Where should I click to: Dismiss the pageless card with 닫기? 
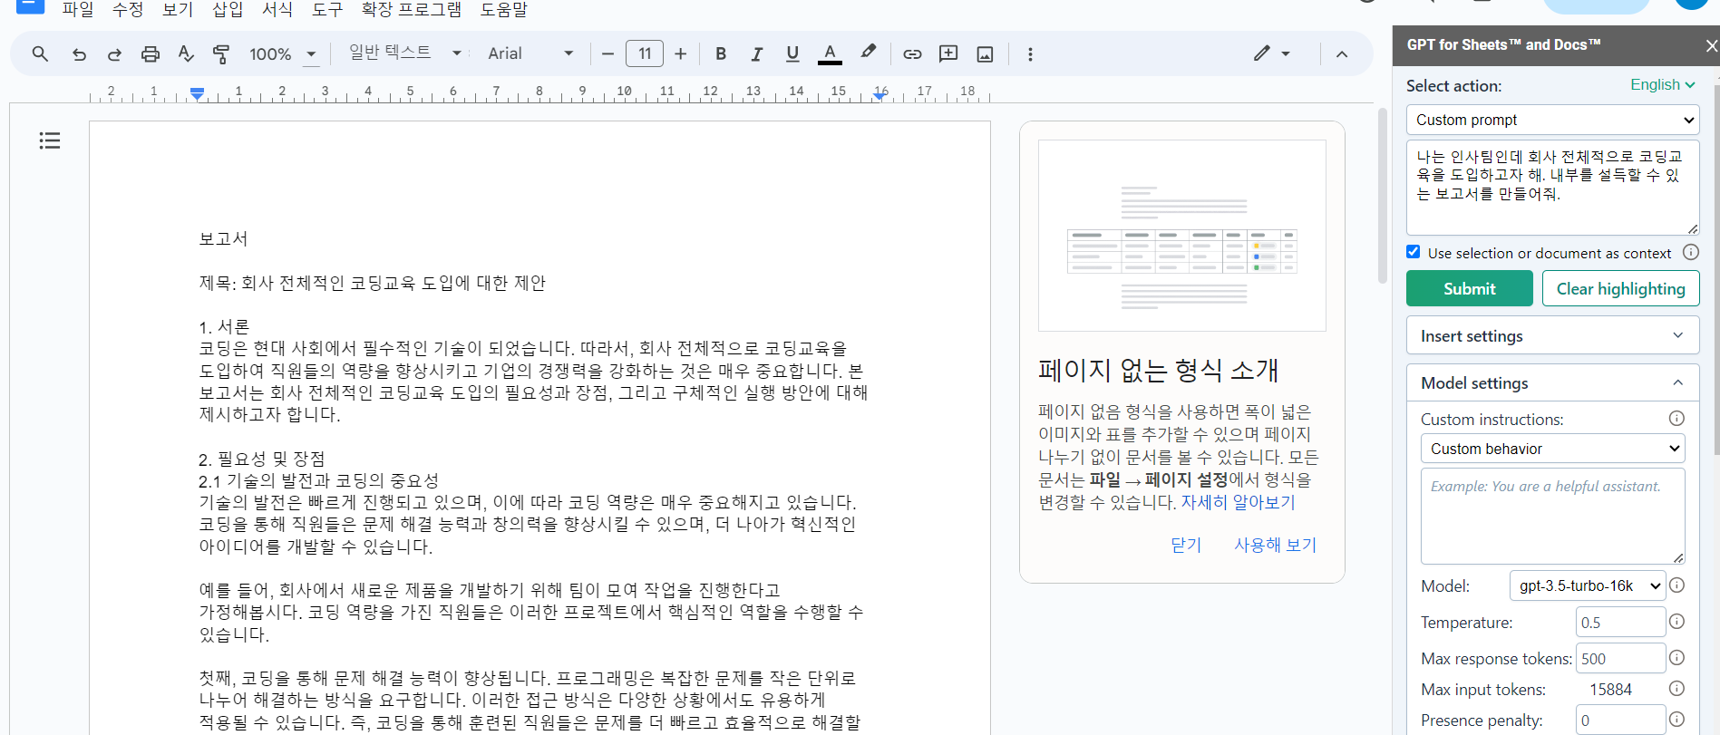[1186, 545]
